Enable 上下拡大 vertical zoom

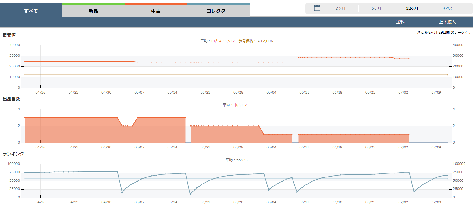(447, 22)
